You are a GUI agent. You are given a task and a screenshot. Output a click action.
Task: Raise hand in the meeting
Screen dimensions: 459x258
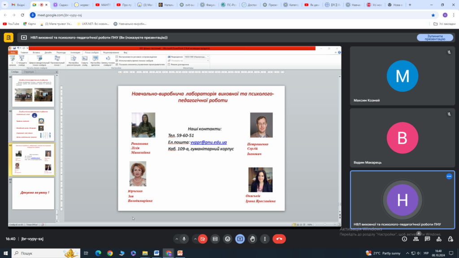pos(252,239)
